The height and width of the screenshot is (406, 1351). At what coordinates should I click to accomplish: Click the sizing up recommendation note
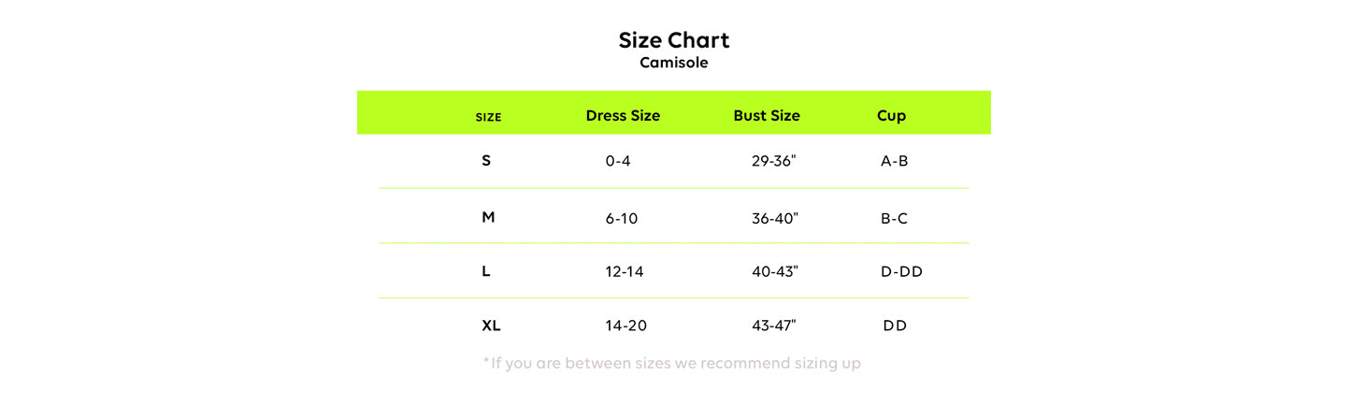[x=671, y=363]
